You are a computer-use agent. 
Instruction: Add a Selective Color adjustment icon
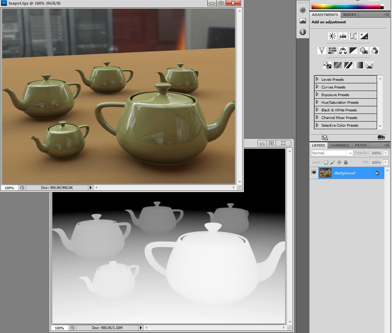tap(369, 65)
